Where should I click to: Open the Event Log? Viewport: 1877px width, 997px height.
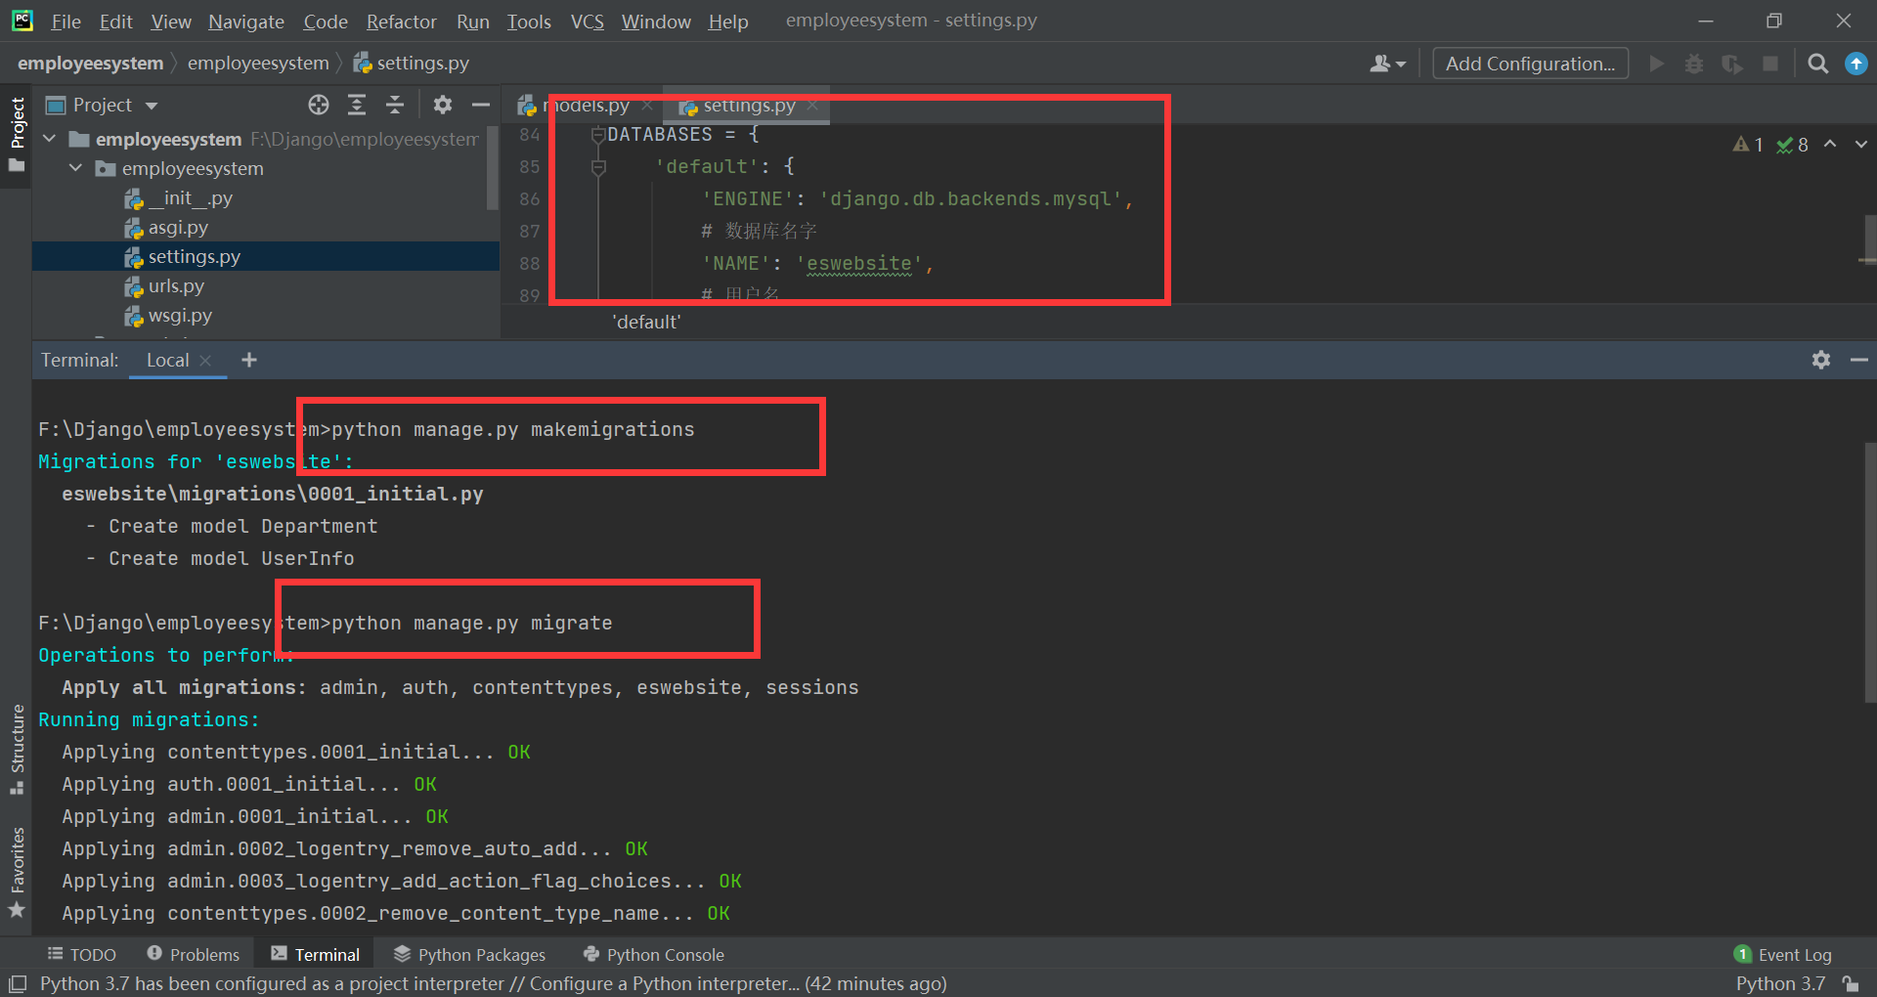tap(1783, 954)
